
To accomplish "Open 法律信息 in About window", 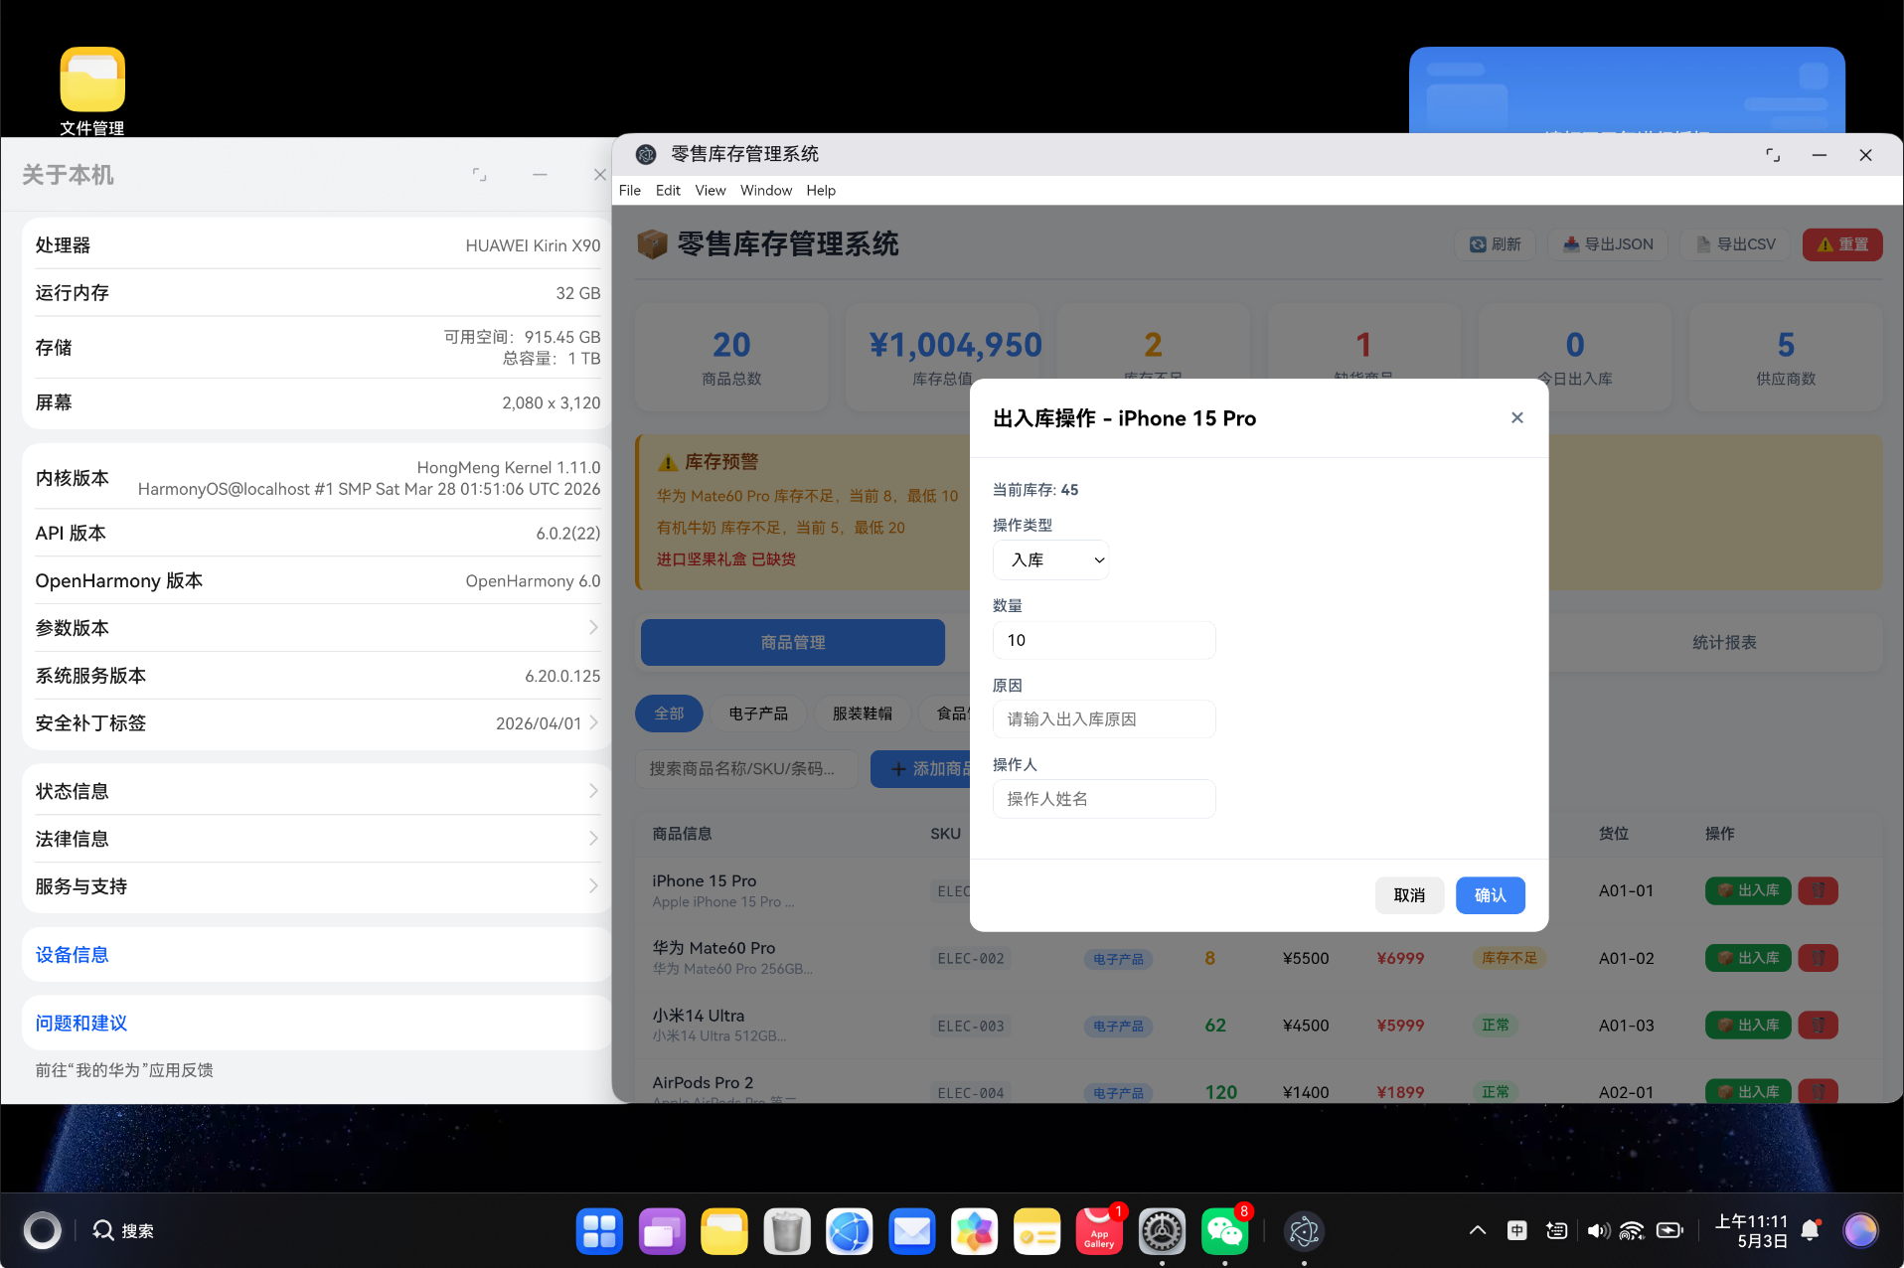I will pos(317,839).
